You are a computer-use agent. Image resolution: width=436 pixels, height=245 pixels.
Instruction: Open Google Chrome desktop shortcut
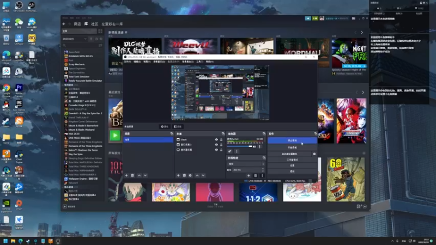[6, 89]
